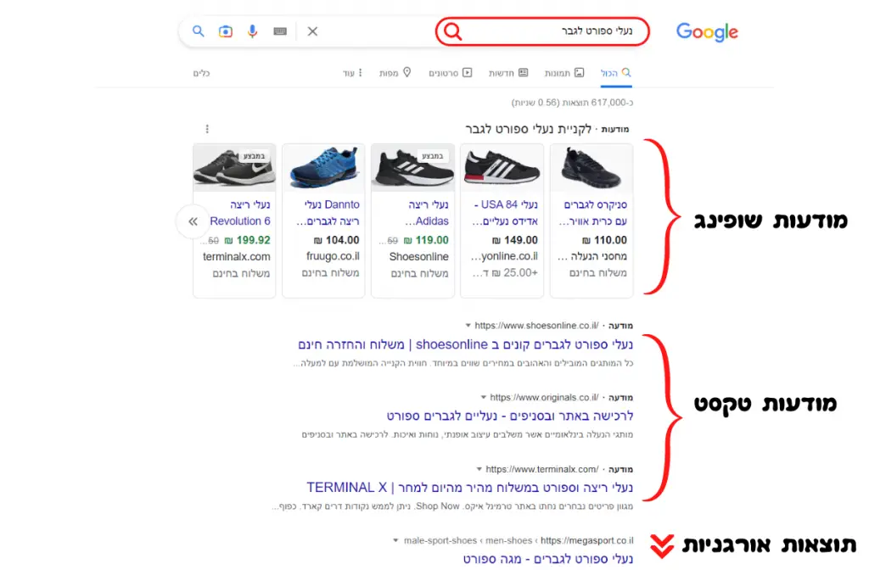Click the משלוח בחינם text under fruugo.co.il
Screen dimensions: 869x570
[330, 273]
